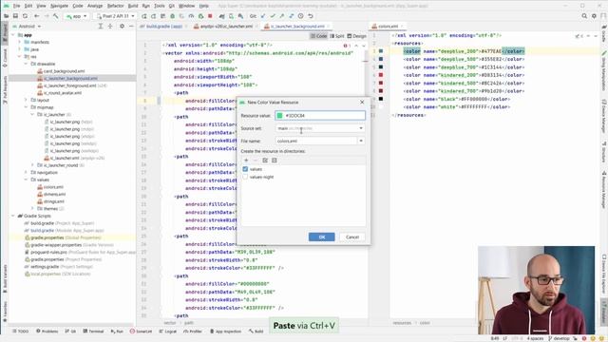Collapse the Gradle Scripts node
This screenshot has width=608, height=342.
12,216
